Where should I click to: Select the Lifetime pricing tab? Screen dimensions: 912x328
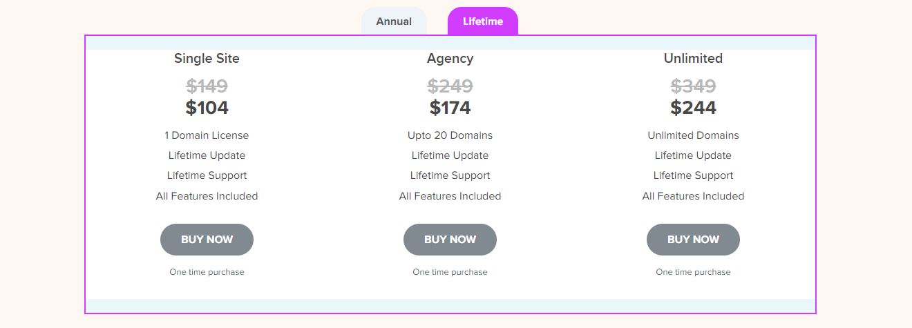click(x=483, y=21)
